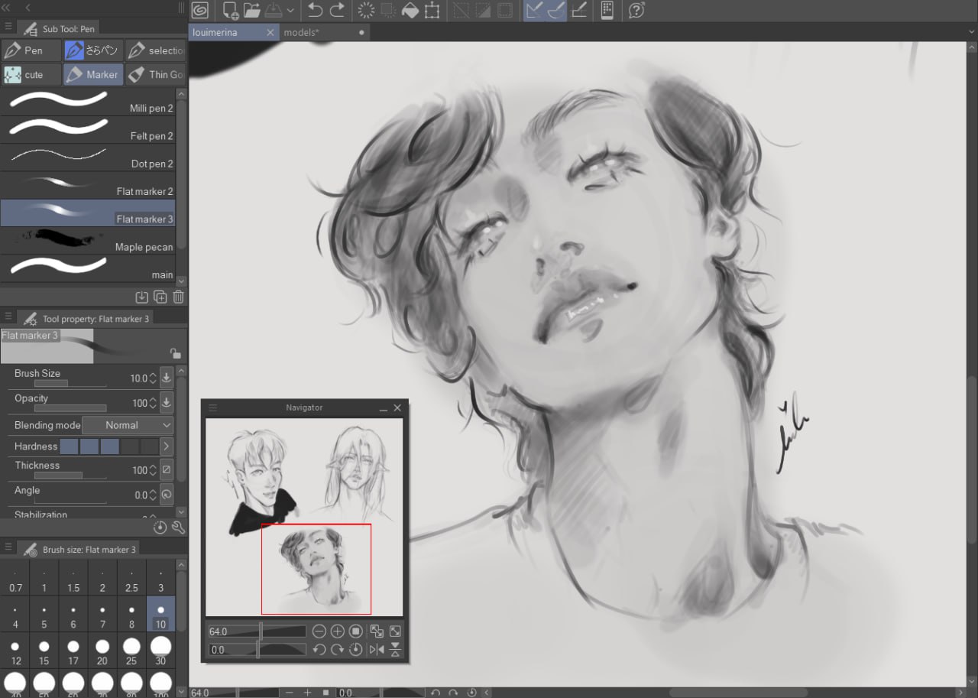This screenshot has width=978, height=698.
Task: Open Opacity dynamics settings button
Action: coord(167,403)
